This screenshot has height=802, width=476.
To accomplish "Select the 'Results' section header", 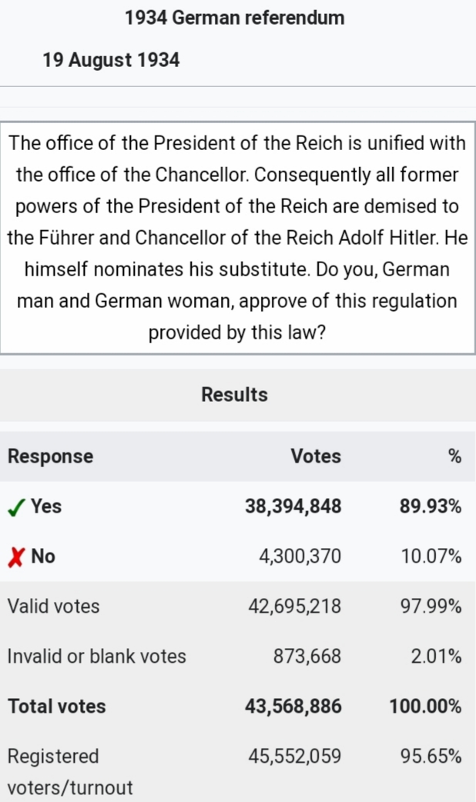I will [x=235, y=395].
